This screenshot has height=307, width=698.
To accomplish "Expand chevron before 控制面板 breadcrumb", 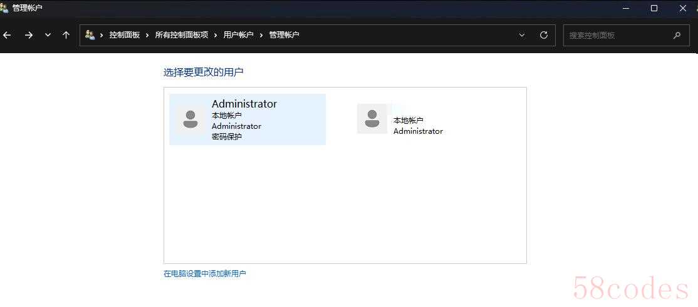I will point(102,35).
